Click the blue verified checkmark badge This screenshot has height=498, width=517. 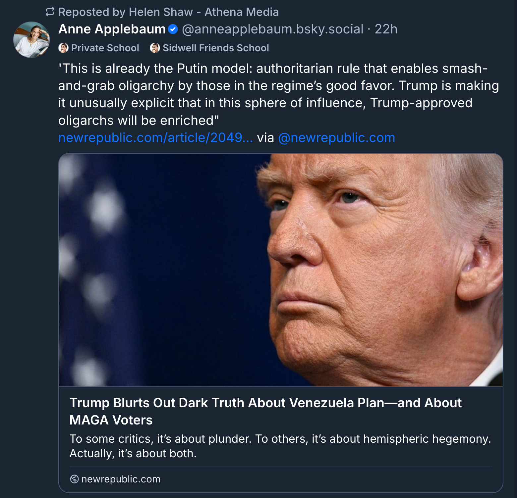tap(173, 29)
